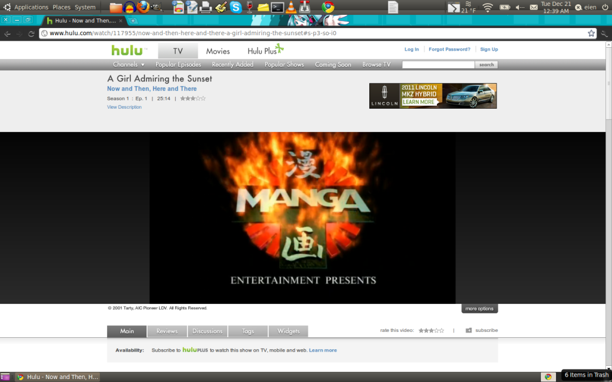Launch Firefox from the top panel
This screenshot has width=612, height=382.
[x=143, y=7]
